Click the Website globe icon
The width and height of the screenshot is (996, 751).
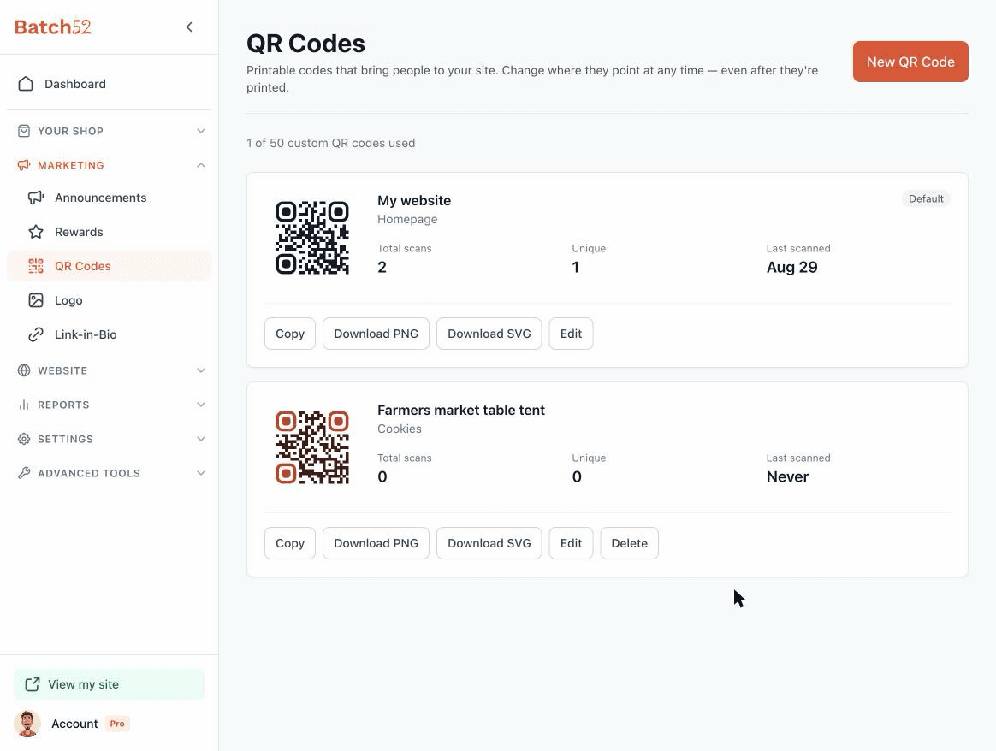pos(24,370)
